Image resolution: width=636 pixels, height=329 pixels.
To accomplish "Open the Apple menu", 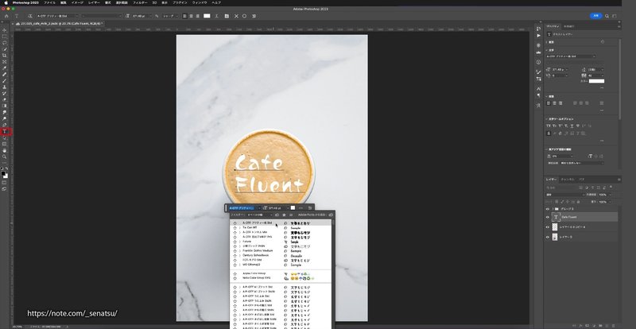I will [6, 2].
